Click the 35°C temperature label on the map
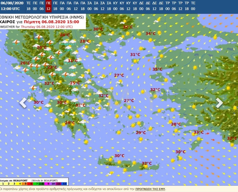This screenshot has height=192, width=238. pos(157,69)
